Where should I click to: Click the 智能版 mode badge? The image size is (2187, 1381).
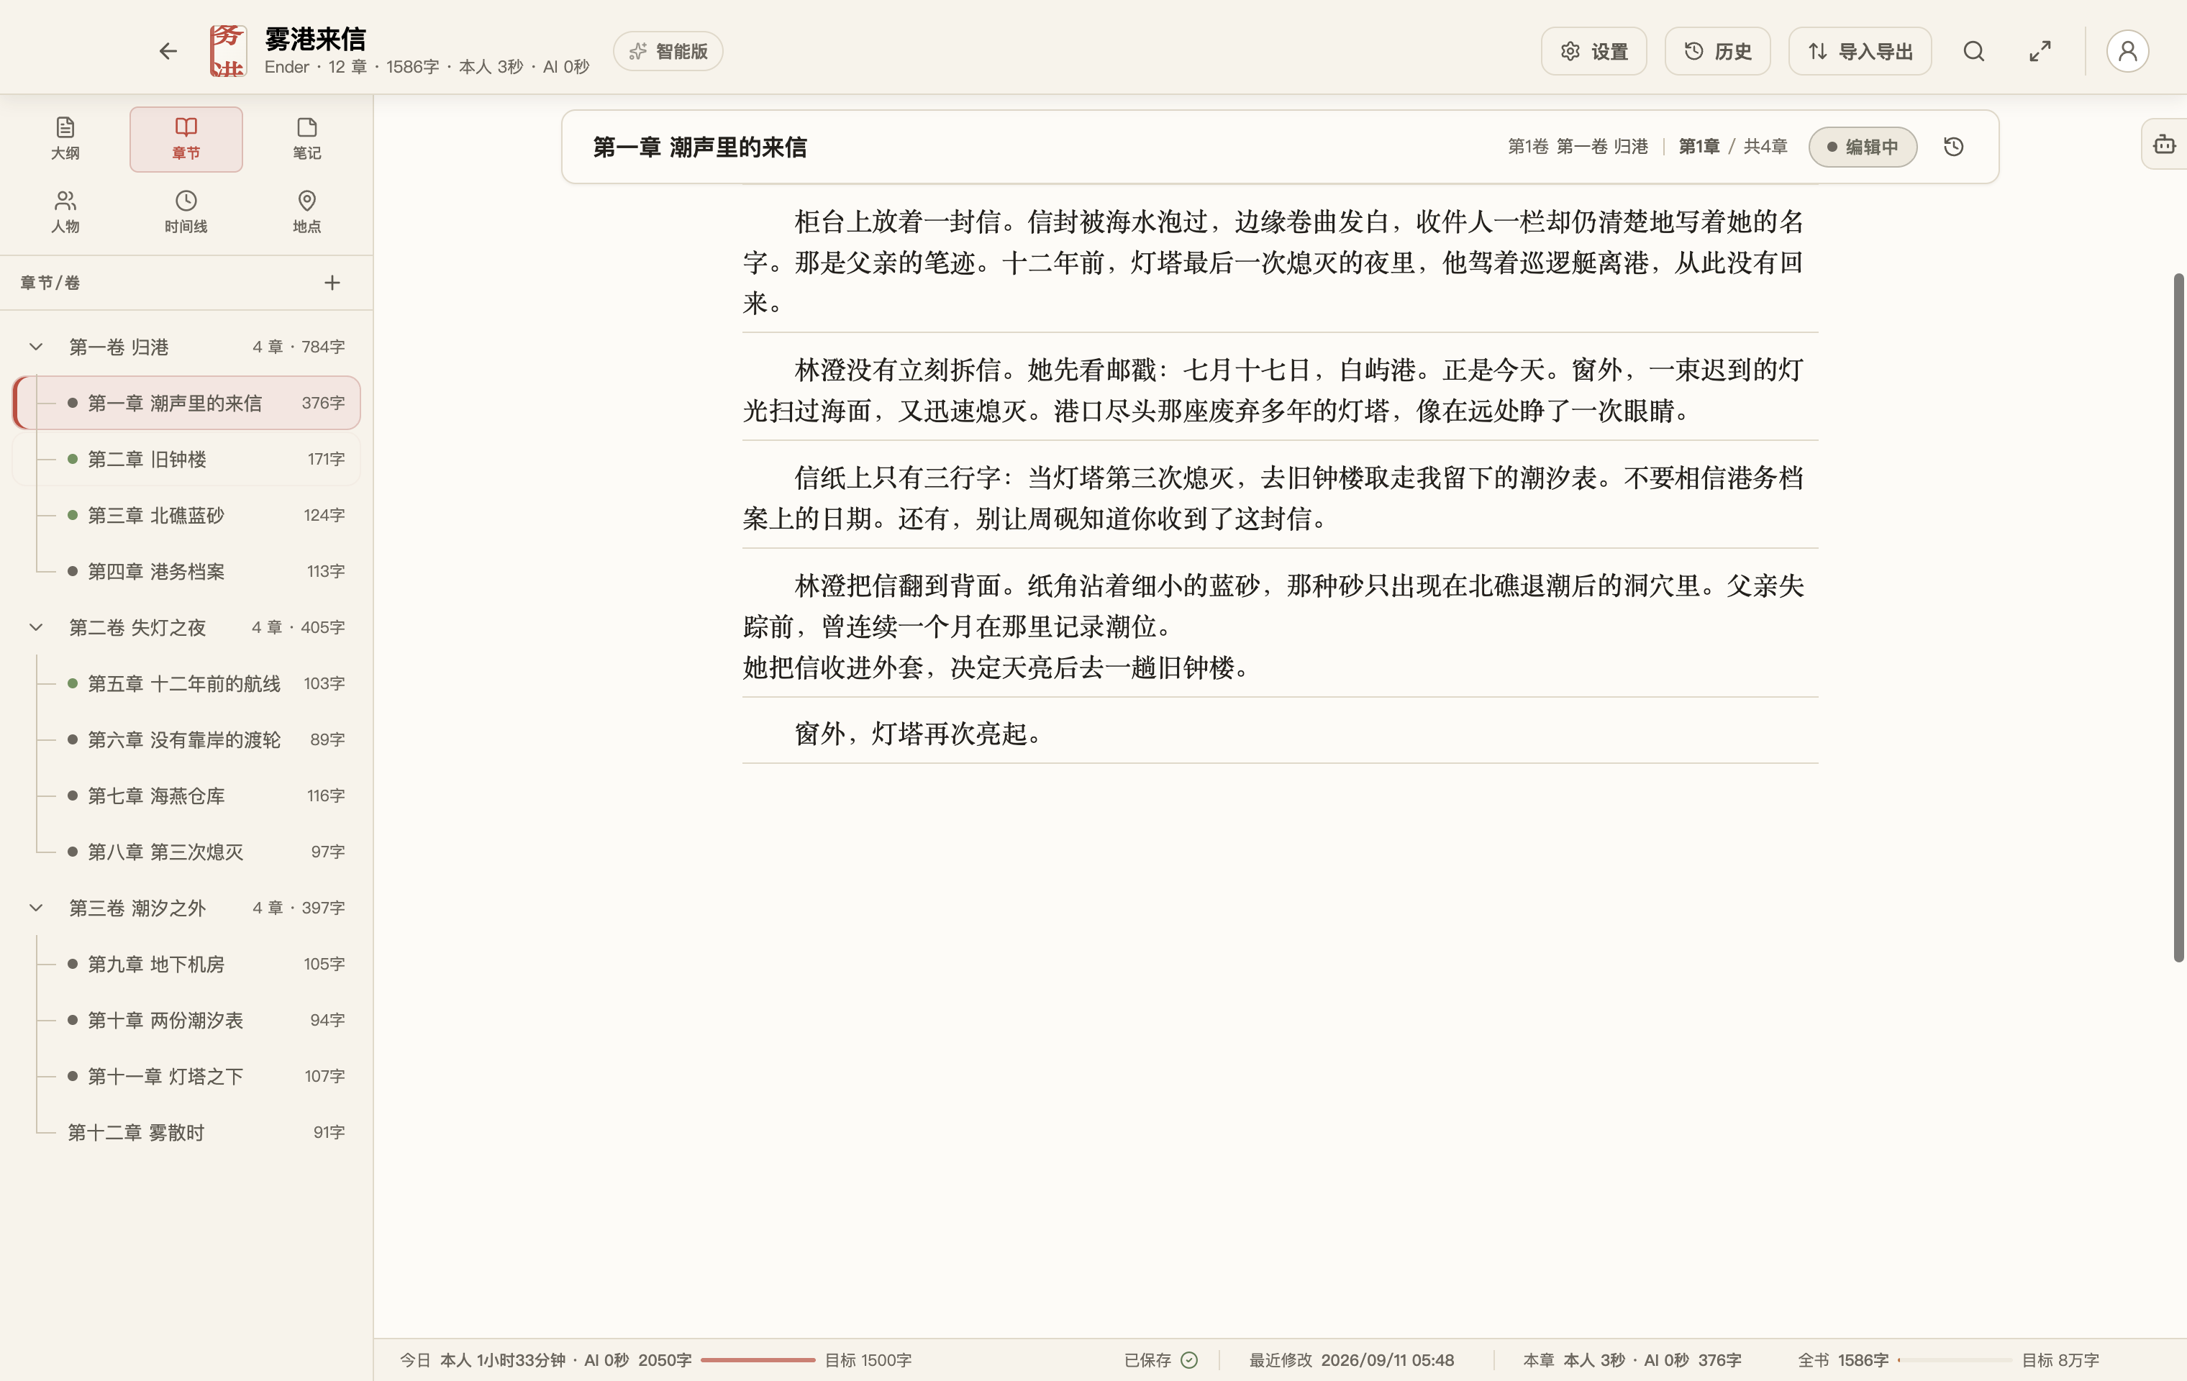[668, 51]
